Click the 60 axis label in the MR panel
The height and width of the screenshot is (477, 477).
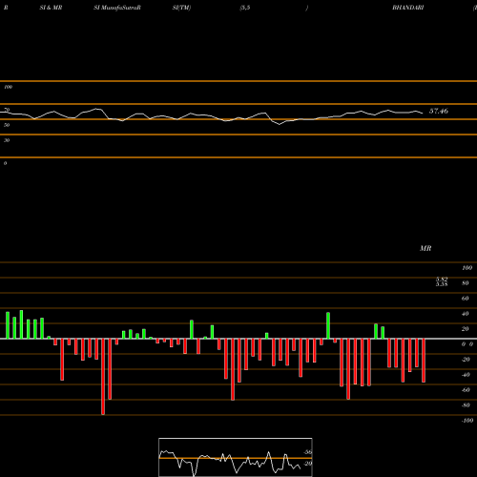466,299
